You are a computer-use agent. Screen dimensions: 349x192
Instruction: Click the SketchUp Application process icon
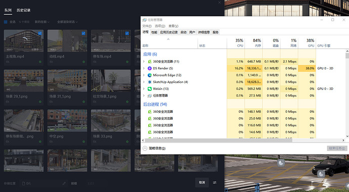click(x=150, y=82)
